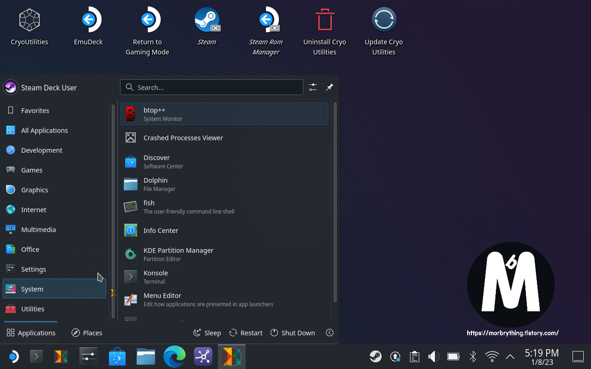
Task: Launch btop++ System Monitor
Action: point(224,114)
